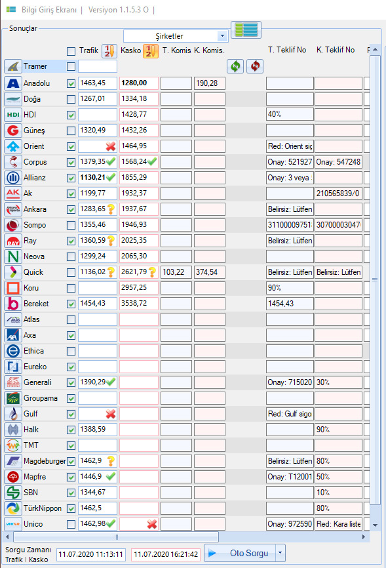Check the Doğa checkbox
Image resolution: width=386 pixels, height=568 pixels.
[71, 99]
